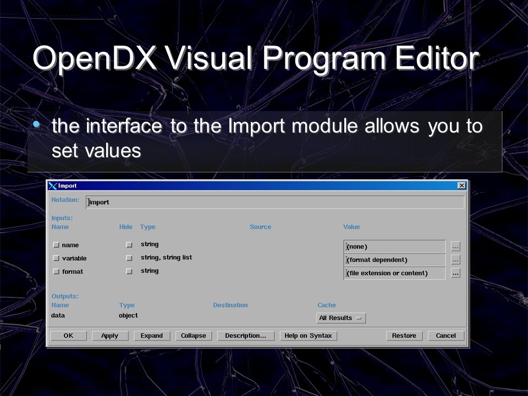Click the (format dependent) value field
The image size is (528, 396).
click(x=394, y=260)
